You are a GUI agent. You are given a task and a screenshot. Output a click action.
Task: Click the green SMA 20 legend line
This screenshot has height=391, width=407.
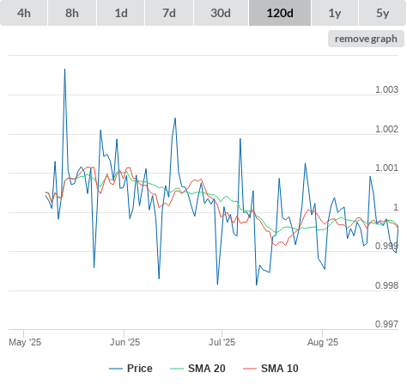pos(177,369)
